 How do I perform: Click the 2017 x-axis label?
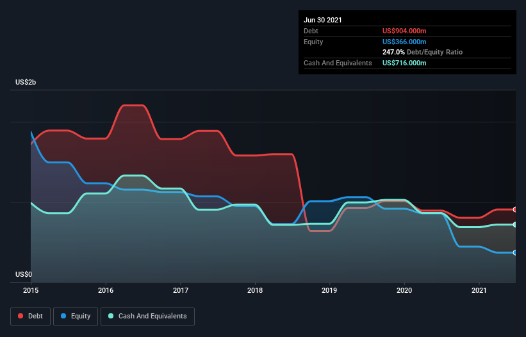pyautogui.click(x=181, y=290)
